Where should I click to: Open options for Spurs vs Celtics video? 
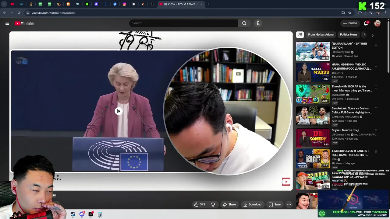click(376, 109)
